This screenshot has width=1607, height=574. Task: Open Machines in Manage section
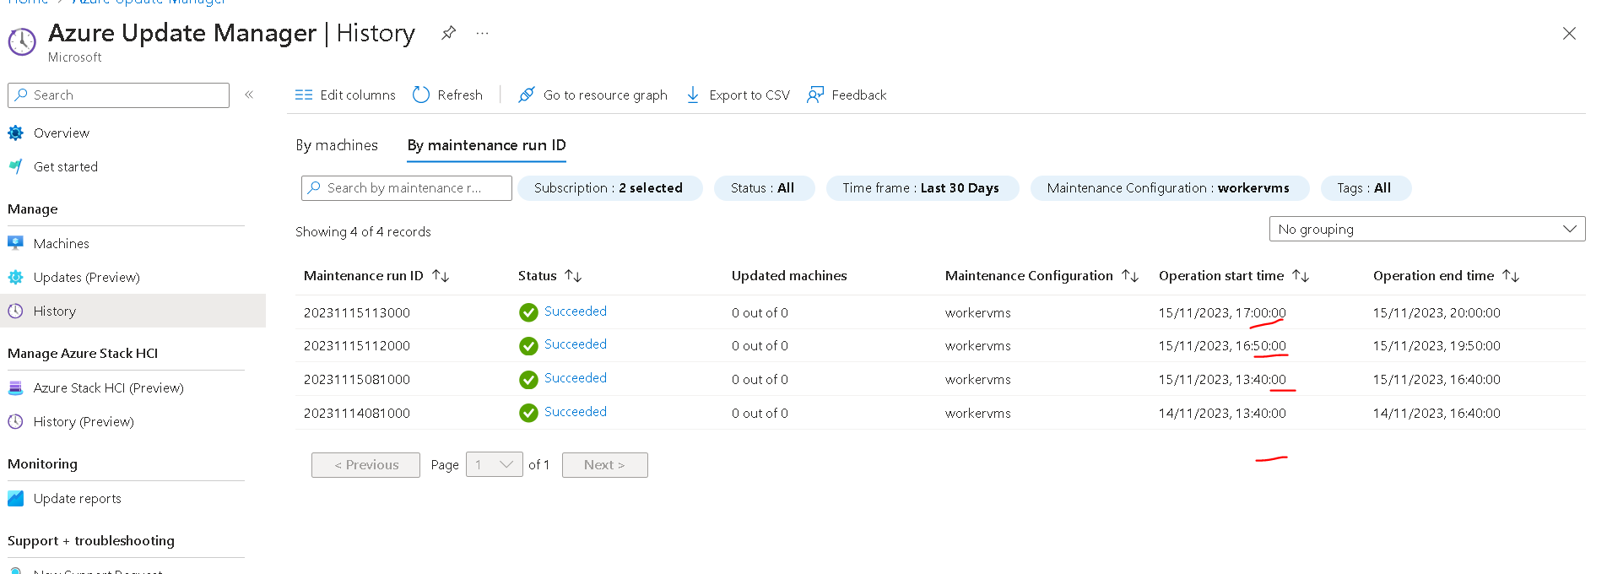tap(61, 244)
